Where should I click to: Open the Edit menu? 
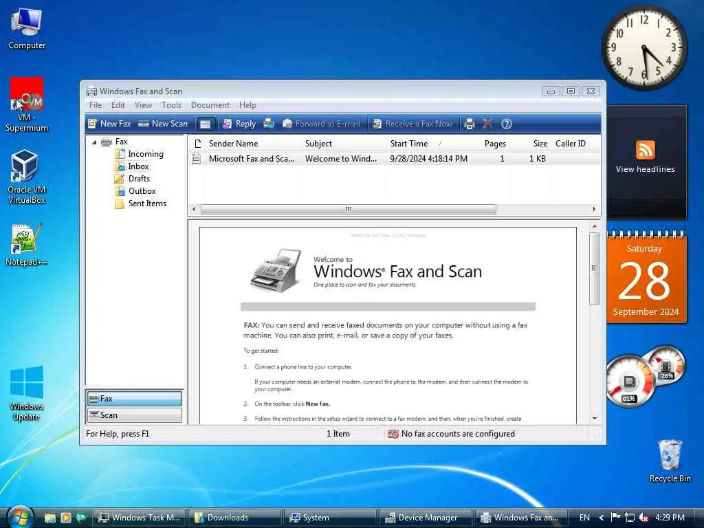118,105
